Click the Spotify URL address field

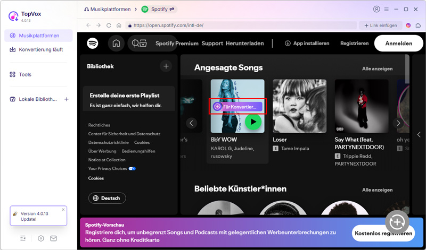pyautogui.click(x=241, y=25)
